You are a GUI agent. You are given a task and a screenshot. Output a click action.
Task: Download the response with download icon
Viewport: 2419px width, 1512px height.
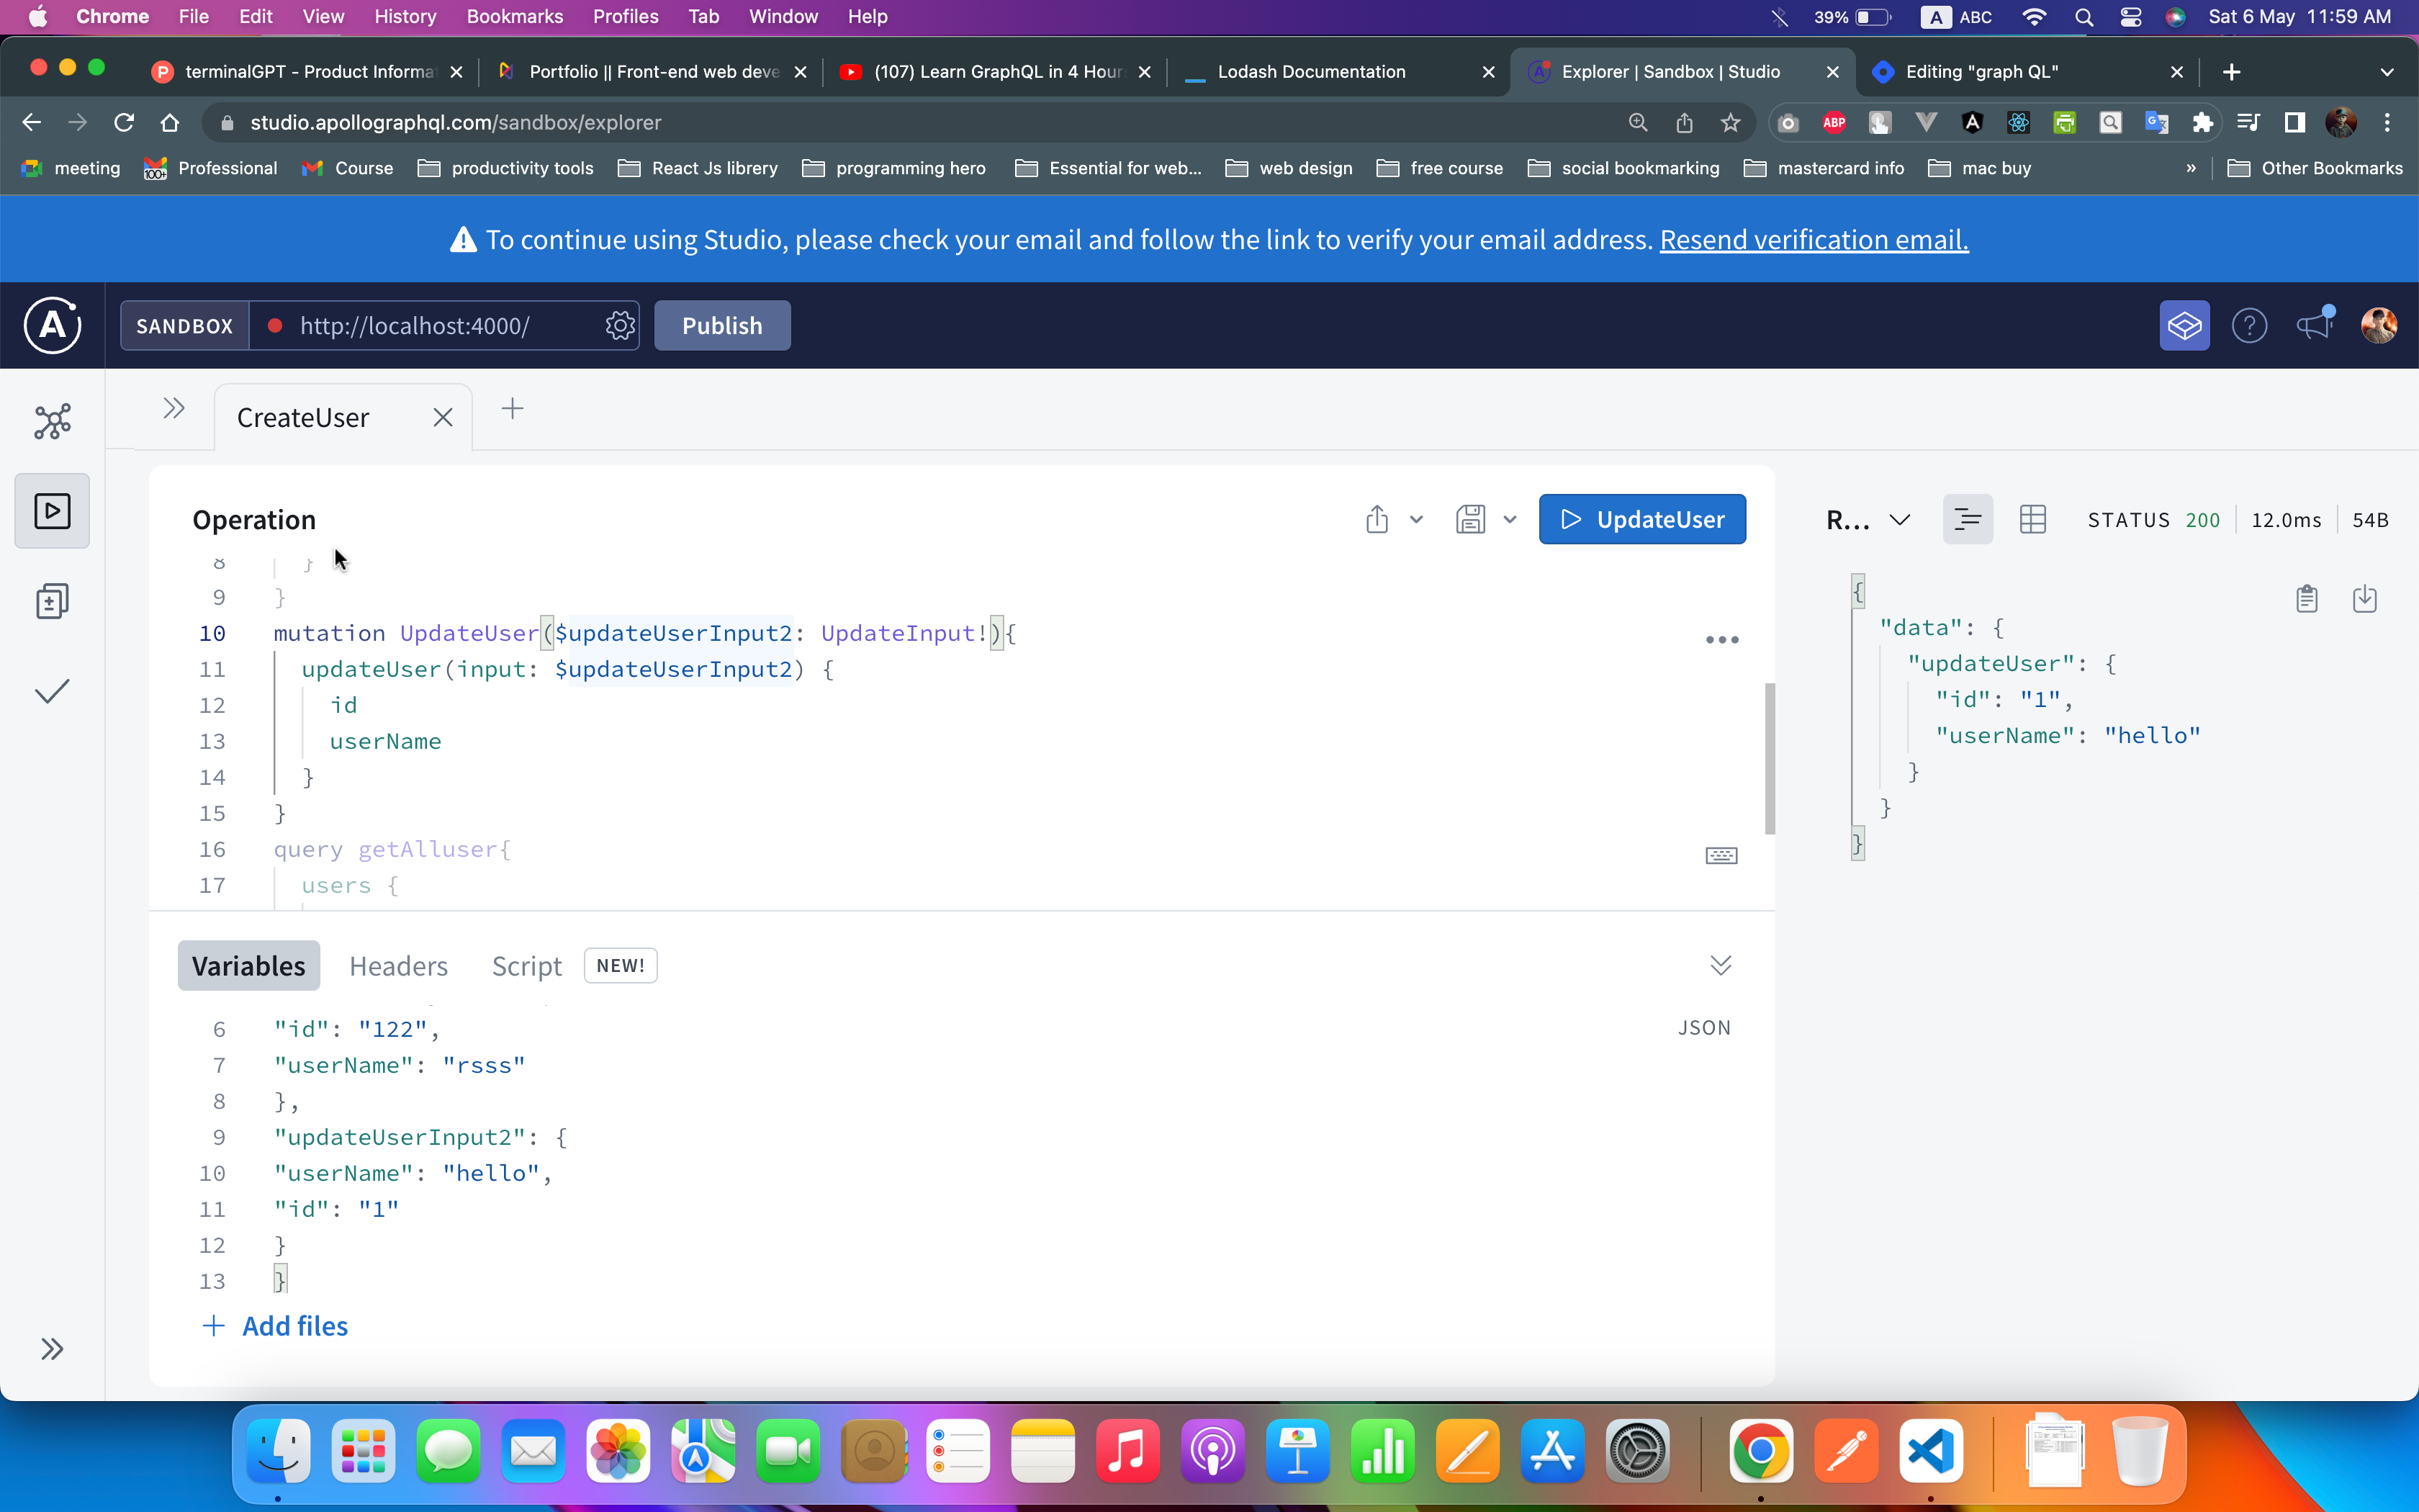[2365, 599]
